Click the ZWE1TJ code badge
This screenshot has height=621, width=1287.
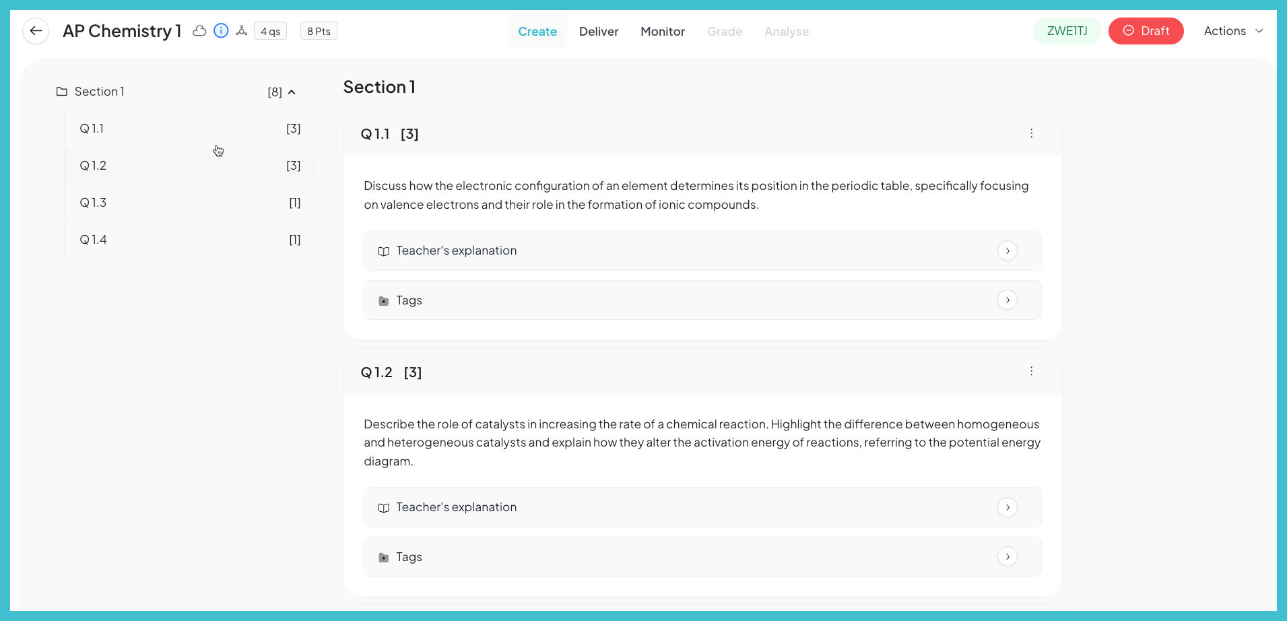1067,31
